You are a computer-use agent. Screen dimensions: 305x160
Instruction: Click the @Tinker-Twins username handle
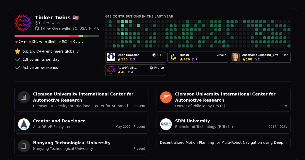click(47, 23)
